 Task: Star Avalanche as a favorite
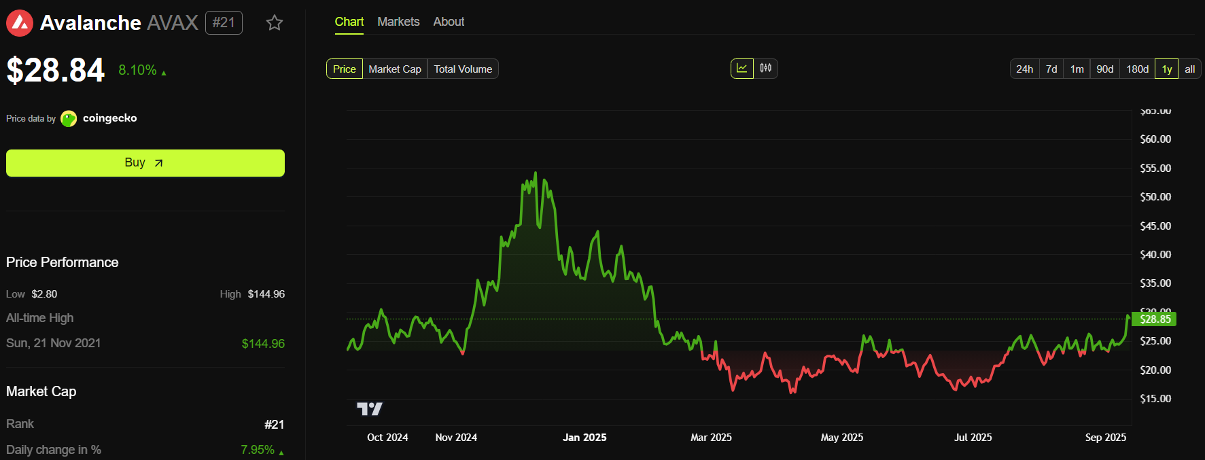[x=275, y=23]
